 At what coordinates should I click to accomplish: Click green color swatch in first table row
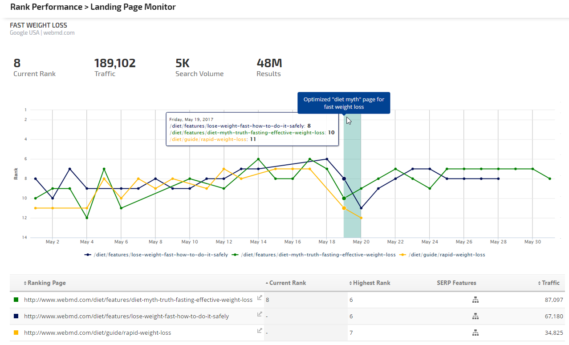(x=16, y=300)
